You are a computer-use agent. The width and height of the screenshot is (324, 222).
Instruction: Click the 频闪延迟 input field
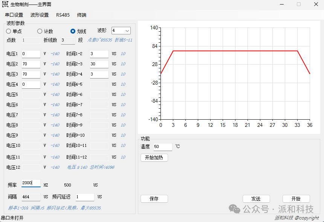(x=84, y=197)
